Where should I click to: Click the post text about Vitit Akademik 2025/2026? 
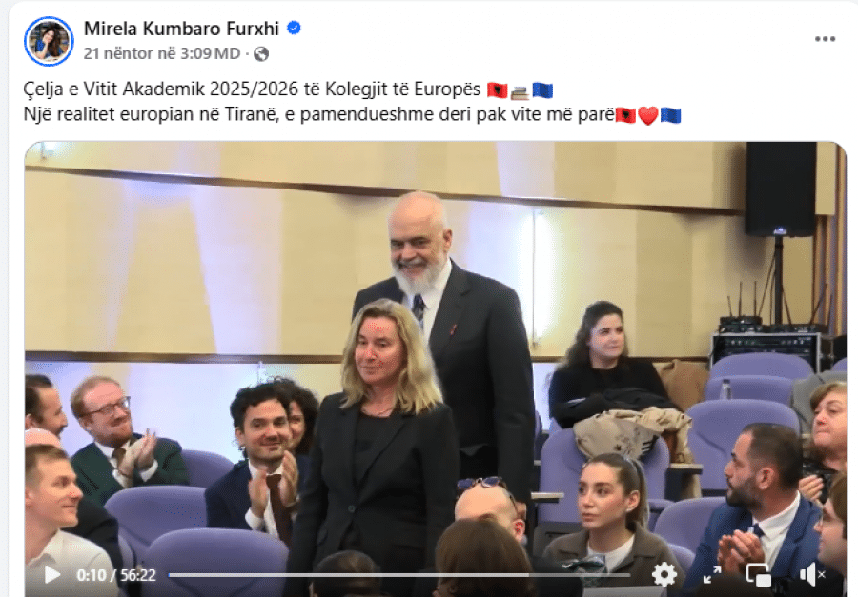[252, 89]
